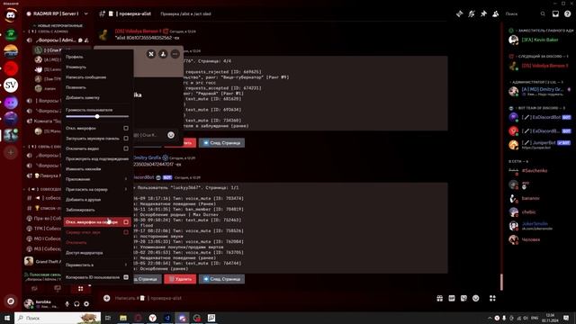Click Windows taskbar search box
Image resolution: width=576 pixels, height=324 pixels.
(58, 318)
